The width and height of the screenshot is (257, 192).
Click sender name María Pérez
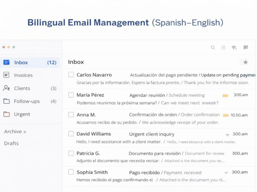[x=90, y=95]
